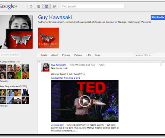Open post author's small avatar
This screenshot has width=165, height=138.
[x=45, y=68]
